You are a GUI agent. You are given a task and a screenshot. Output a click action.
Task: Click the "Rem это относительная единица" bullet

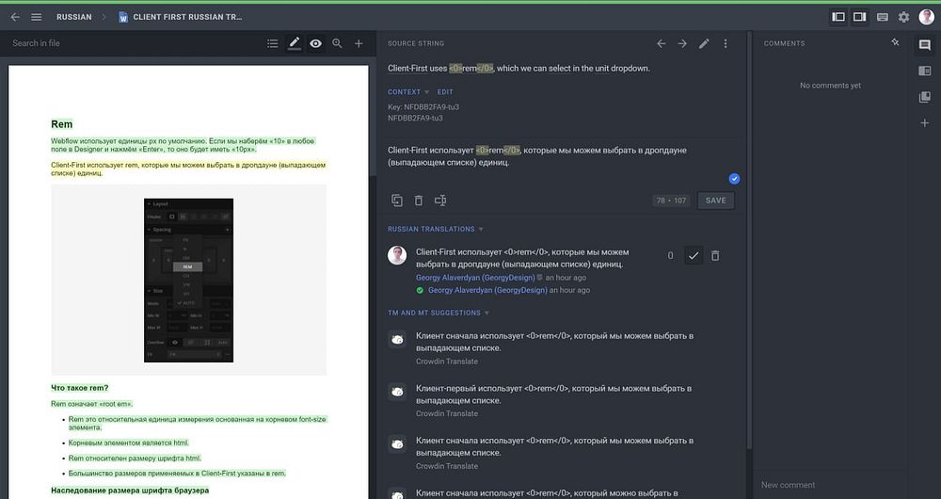pos(198,424)
